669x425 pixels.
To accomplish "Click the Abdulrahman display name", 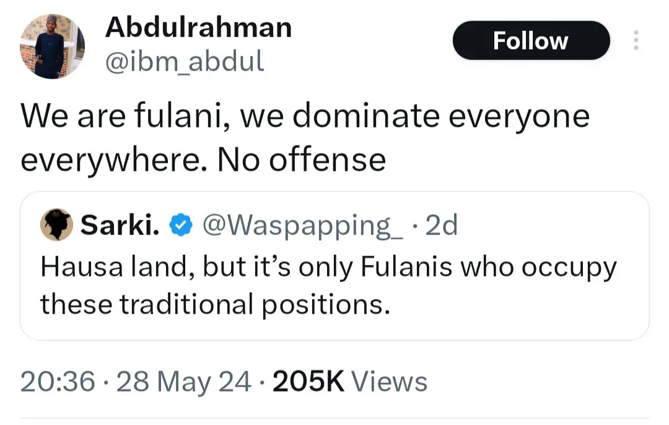I will [198, 27].
